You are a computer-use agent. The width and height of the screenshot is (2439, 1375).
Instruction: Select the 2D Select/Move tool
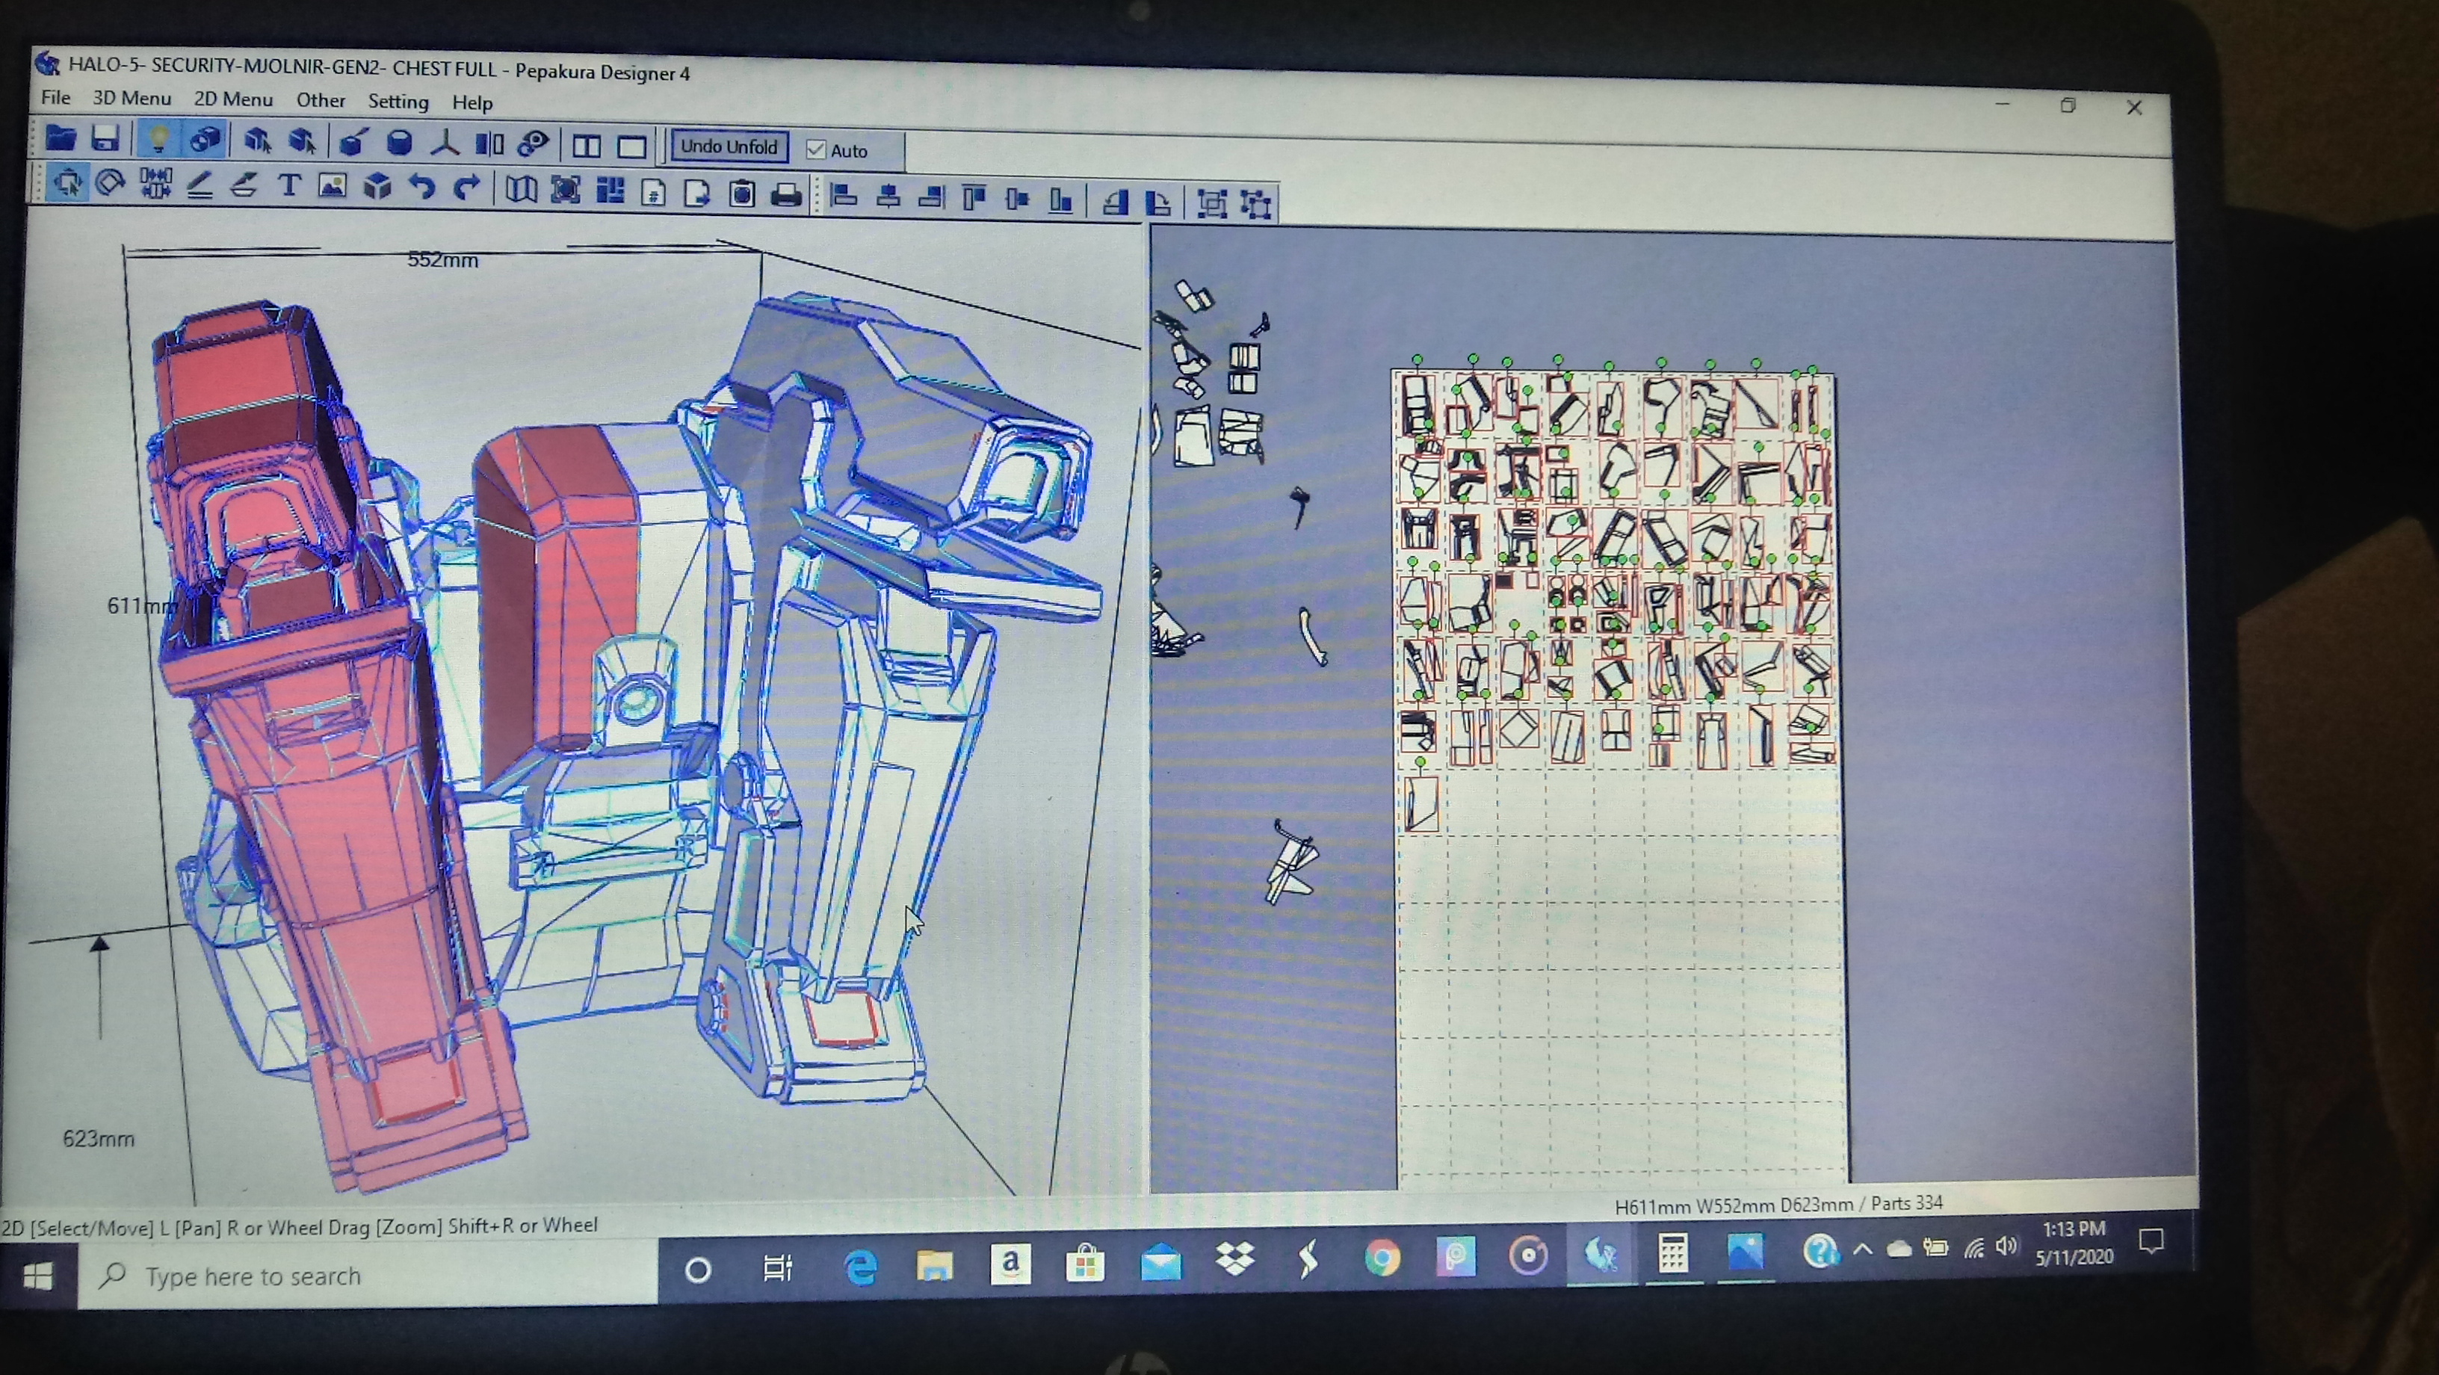coord(67,182)
